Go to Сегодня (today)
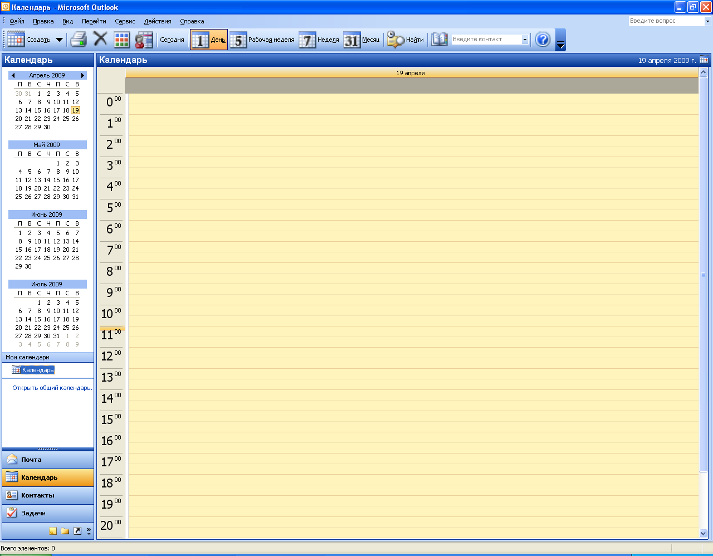 click(172, 40)
